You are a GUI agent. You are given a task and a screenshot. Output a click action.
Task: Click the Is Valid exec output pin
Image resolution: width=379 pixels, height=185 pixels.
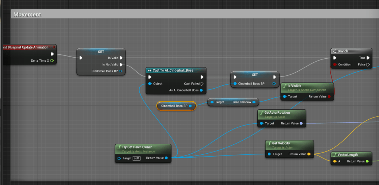point(121,58)
